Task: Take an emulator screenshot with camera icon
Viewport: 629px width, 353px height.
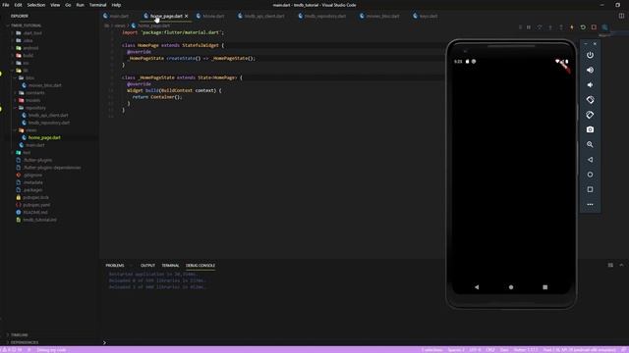Action: [x=590, y=129]
